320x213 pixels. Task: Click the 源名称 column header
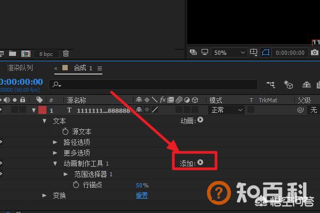click(76, 100)
